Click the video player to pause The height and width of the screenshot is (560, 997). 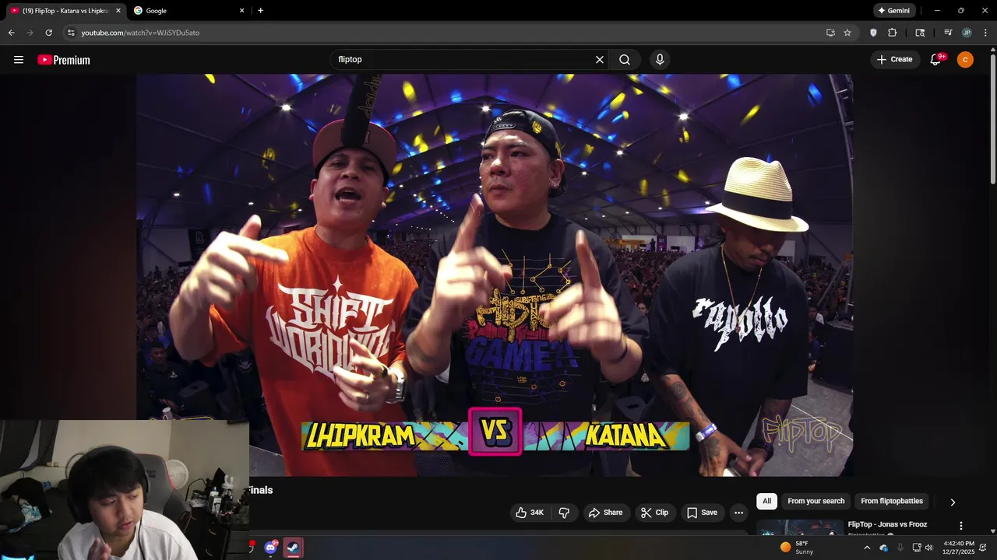point(495,275)
